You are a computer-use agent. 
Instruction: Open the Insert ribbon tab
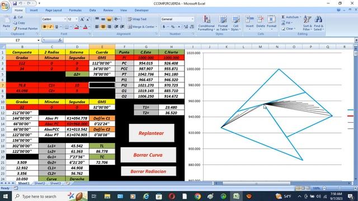(x=34, y=10)
